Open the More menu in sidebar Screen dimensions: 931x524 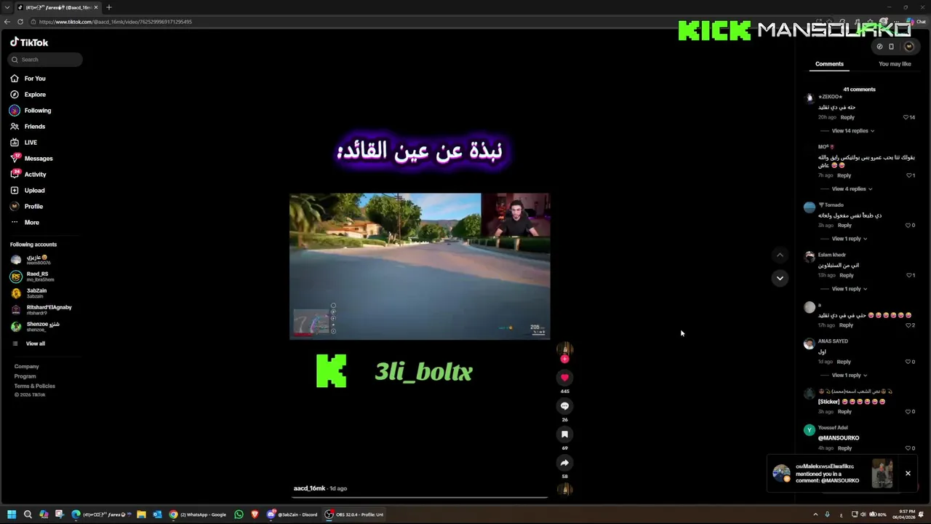25,223
